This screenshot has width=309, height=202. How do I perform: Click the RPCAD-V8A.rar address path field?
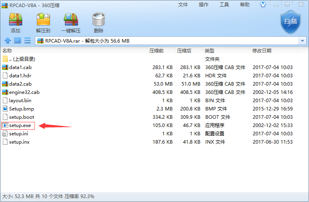[x=158, y=41]
